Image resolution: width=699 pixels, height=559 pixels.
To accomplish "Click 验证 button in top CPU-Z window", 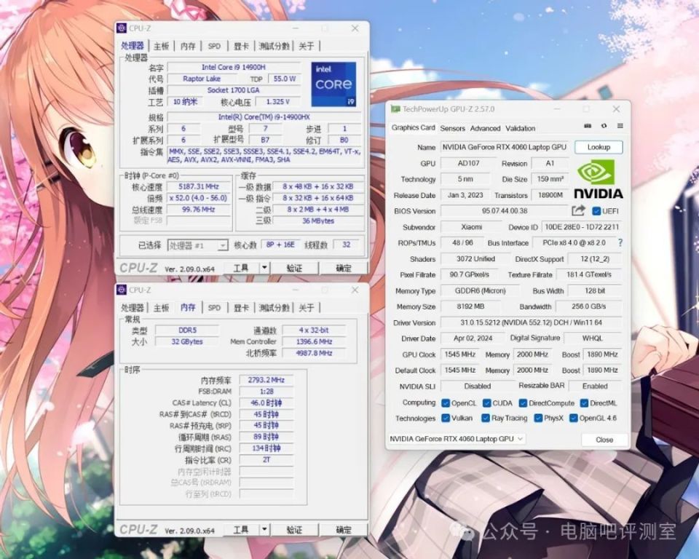I will pos(294,268).
